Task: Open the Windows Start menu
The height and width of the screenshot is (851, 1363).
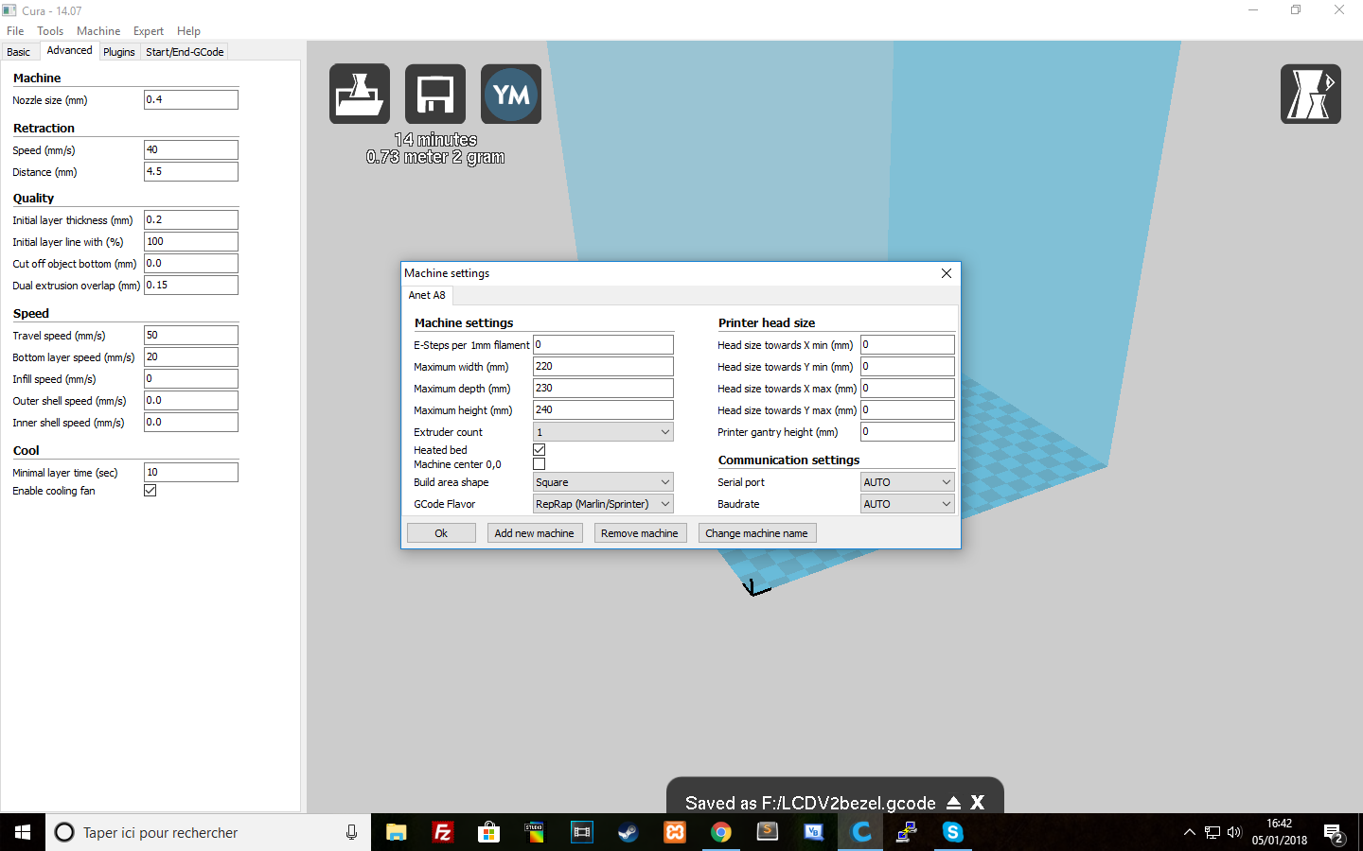Action: click(23, 832)
